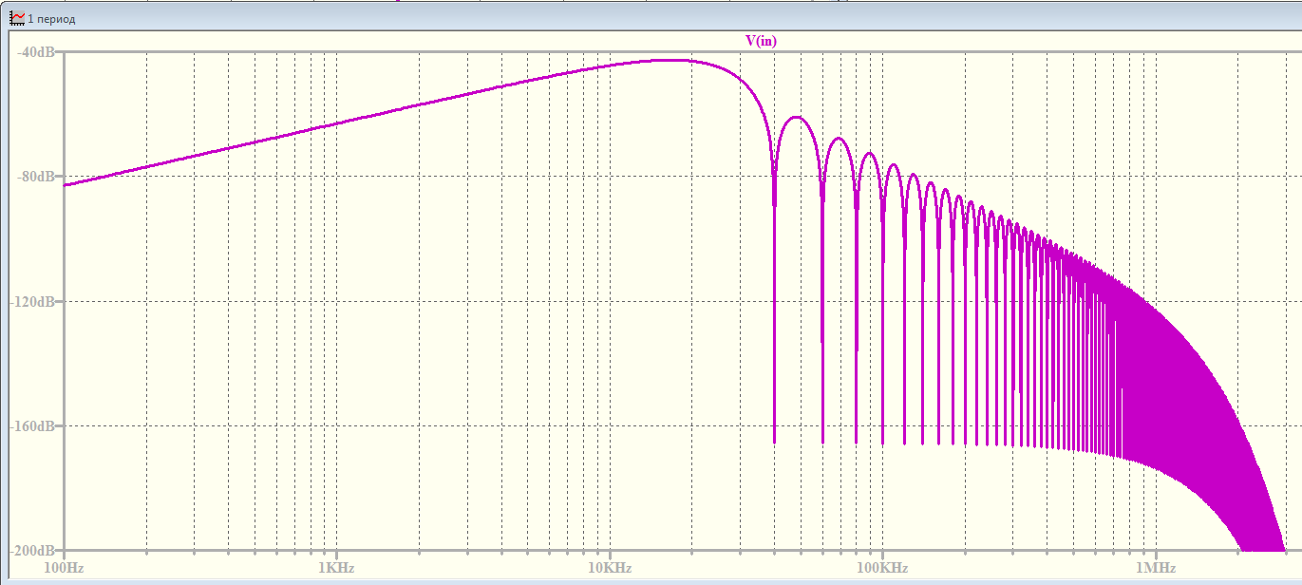Click the 1KHz frequency axis label
The width and height of the screenshot is (1302, 585).
(x=337, y=568)
